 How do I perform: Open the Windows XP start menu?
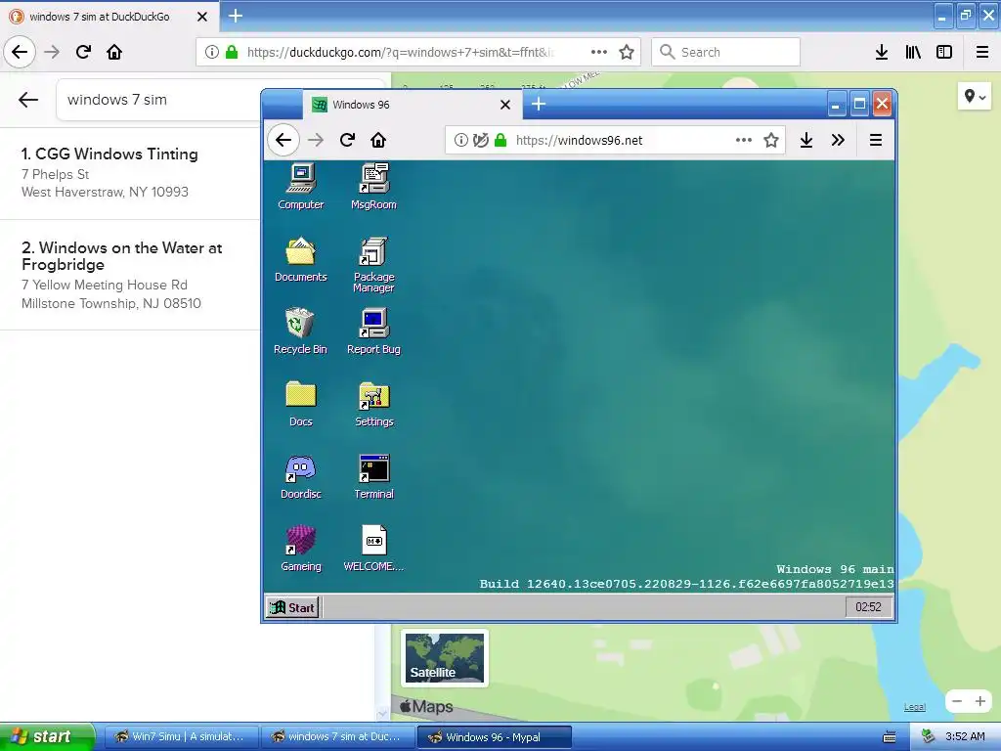pos(46,737)
